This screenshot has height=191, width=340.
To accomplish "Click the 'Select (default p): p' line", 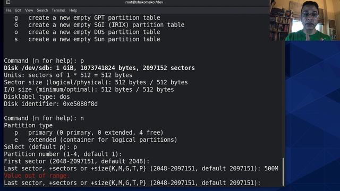I will click(40, 147).
